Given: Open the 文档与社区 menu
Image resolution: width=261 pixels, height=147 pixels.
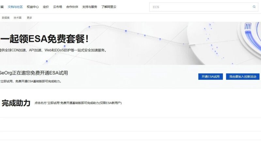Looking at the screenshot, I should tap(15, 7).
